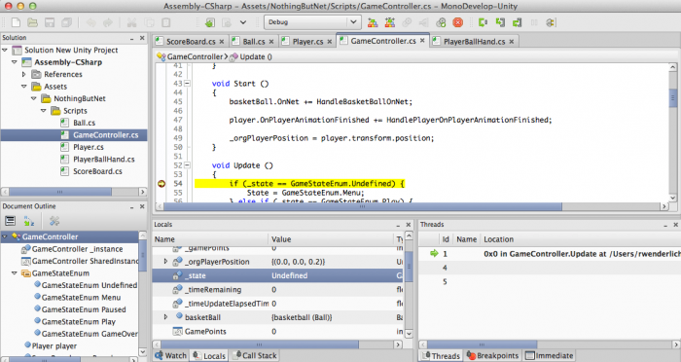Select ScoreBoard.cs in the Solution tree
The image size is (681, 362).
(x=91, y=171)
